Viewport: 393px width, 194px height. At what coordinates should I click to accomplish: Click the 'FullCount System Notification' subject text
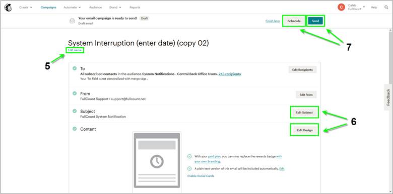point(103,117)
